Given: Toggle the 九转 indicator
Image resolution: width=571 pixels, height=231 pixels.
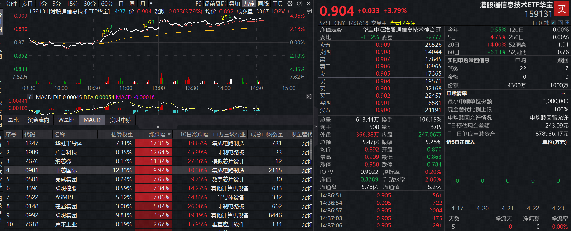Looking at the screenshot, I should [249, 4].
